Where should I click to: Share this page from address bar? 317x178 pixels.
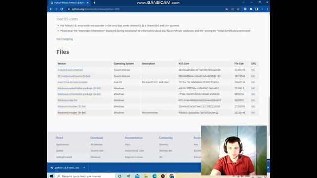pyautogui.click(x=232, y=9)
